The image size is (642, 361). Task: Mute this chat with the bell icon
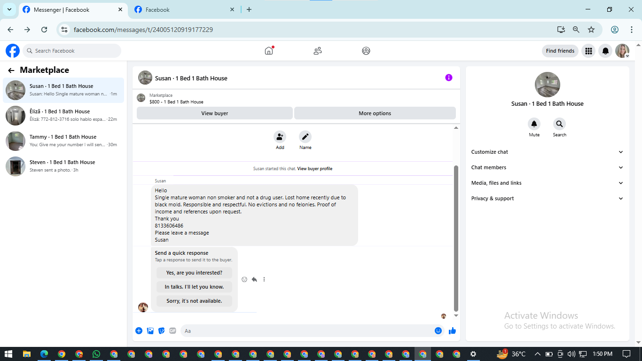pyautogui.click(x=534, y=124)
